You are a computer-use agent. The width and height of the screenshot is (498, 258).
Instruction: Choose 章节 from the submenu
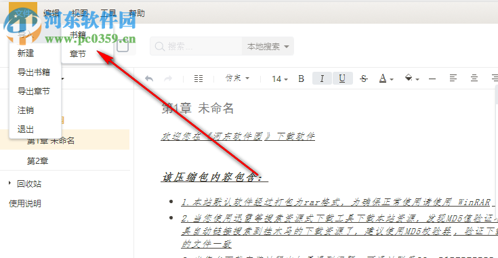pyautogui.click(x=87, y=53)
